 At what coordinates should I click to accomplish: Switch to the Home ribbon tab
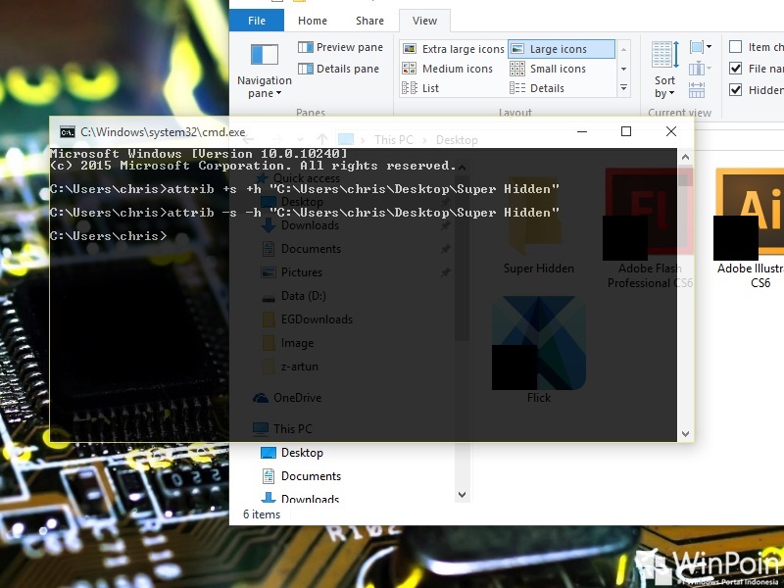(313, 20)
